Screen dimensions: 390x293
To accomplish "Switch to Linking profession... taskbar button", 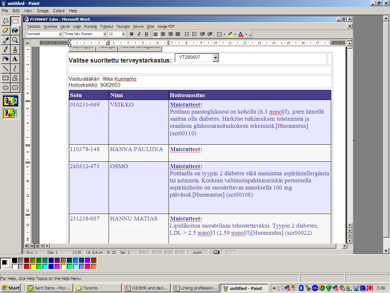I will coord(195,288).
